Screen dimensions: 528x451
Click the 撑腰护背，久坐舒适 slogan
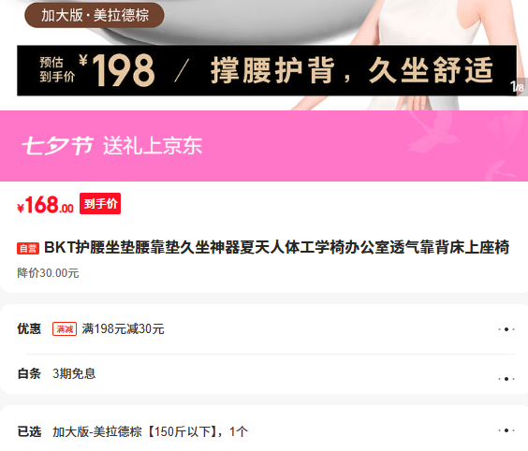click(352, 70)
